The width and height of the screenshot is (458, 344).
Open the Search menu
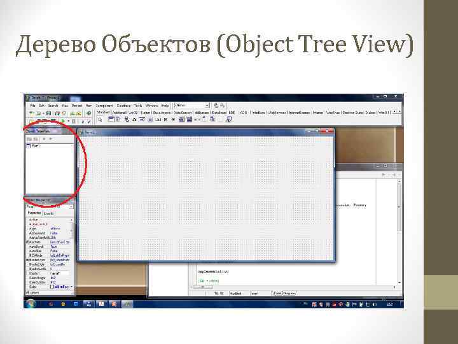(x=53, y=106)
